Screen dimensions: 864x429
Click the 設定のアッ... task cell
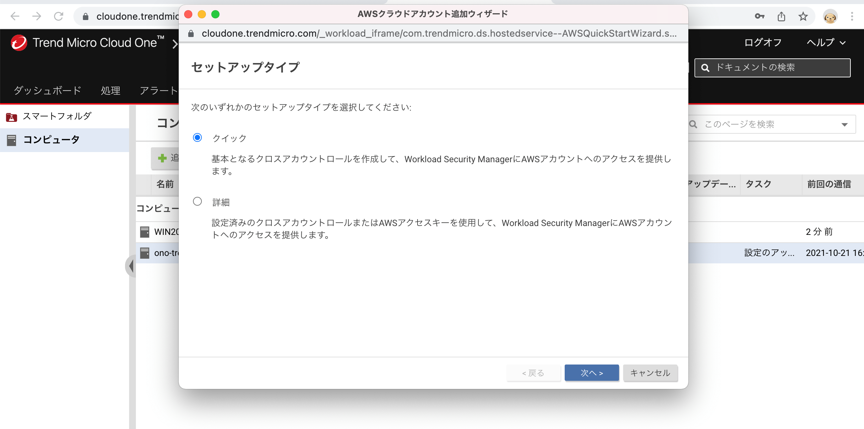(769, 253)
